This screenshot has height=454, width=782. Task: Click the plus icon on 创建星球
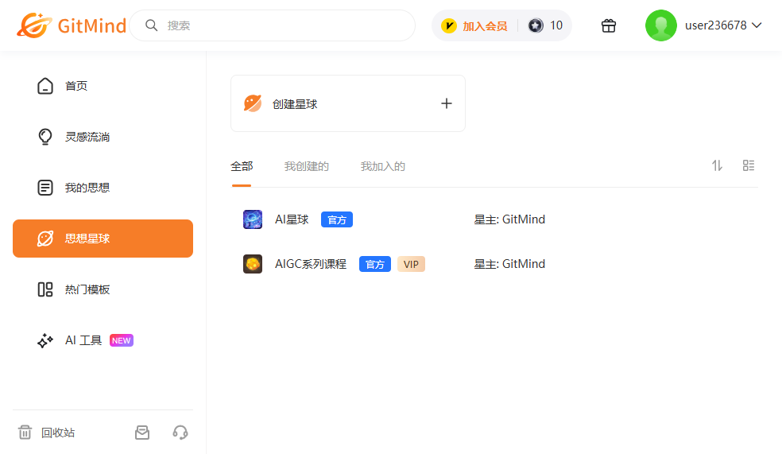447,104
